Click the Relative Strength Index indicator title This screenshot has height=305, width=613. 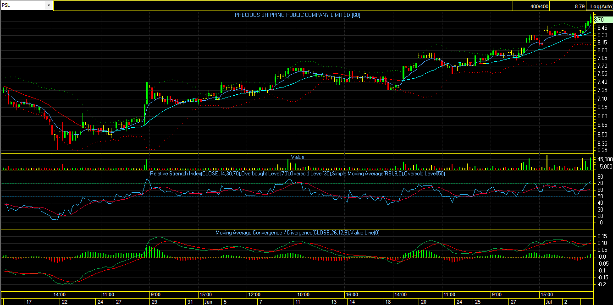pos(297,173)
